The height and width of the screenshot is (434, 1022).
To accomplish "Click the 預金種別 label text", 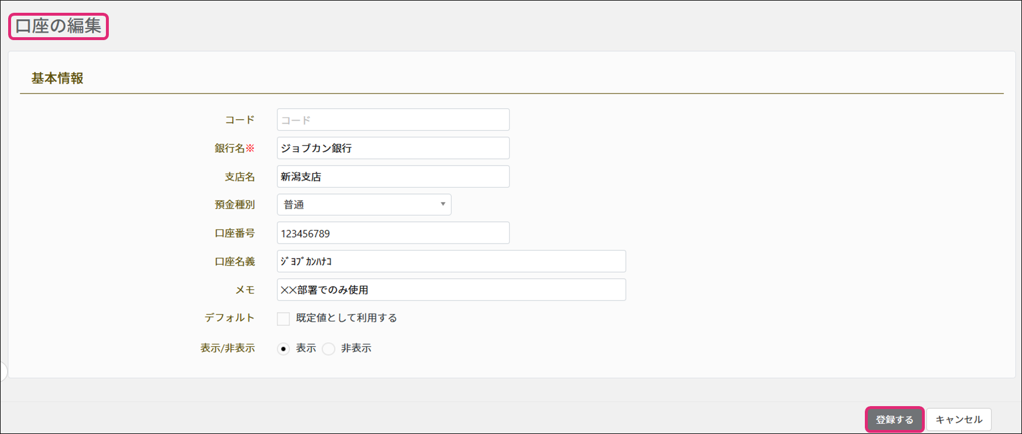I will coord(235,205).
